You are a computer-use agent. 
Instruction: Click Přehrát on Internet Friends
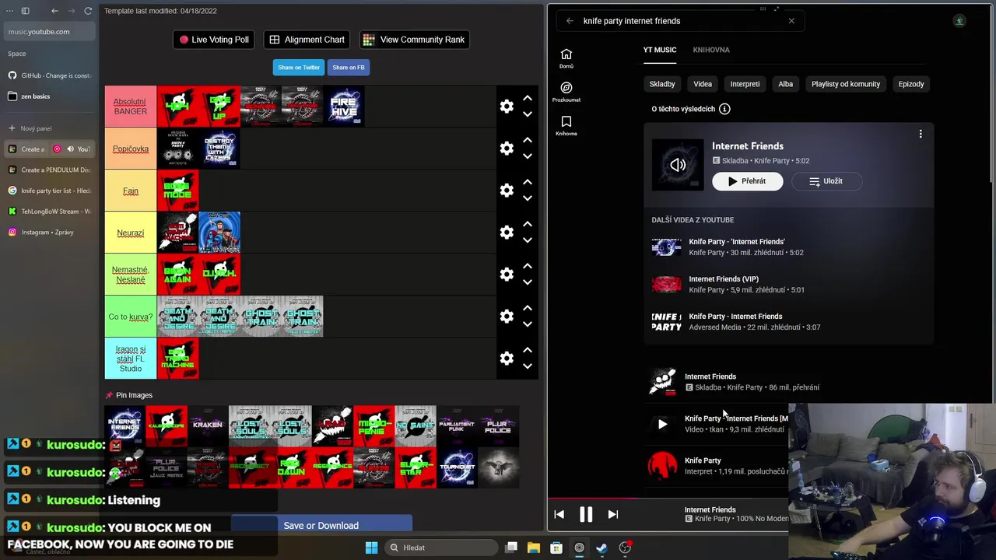(x=748, y=181)
